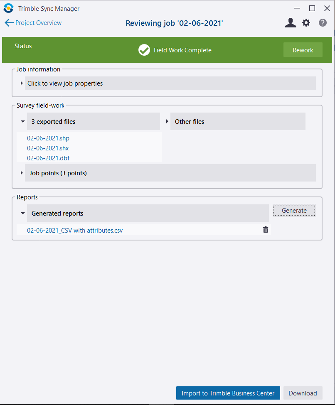335x405 pixels.
Task: Expand the Other files section
Action: coord(167,121)
